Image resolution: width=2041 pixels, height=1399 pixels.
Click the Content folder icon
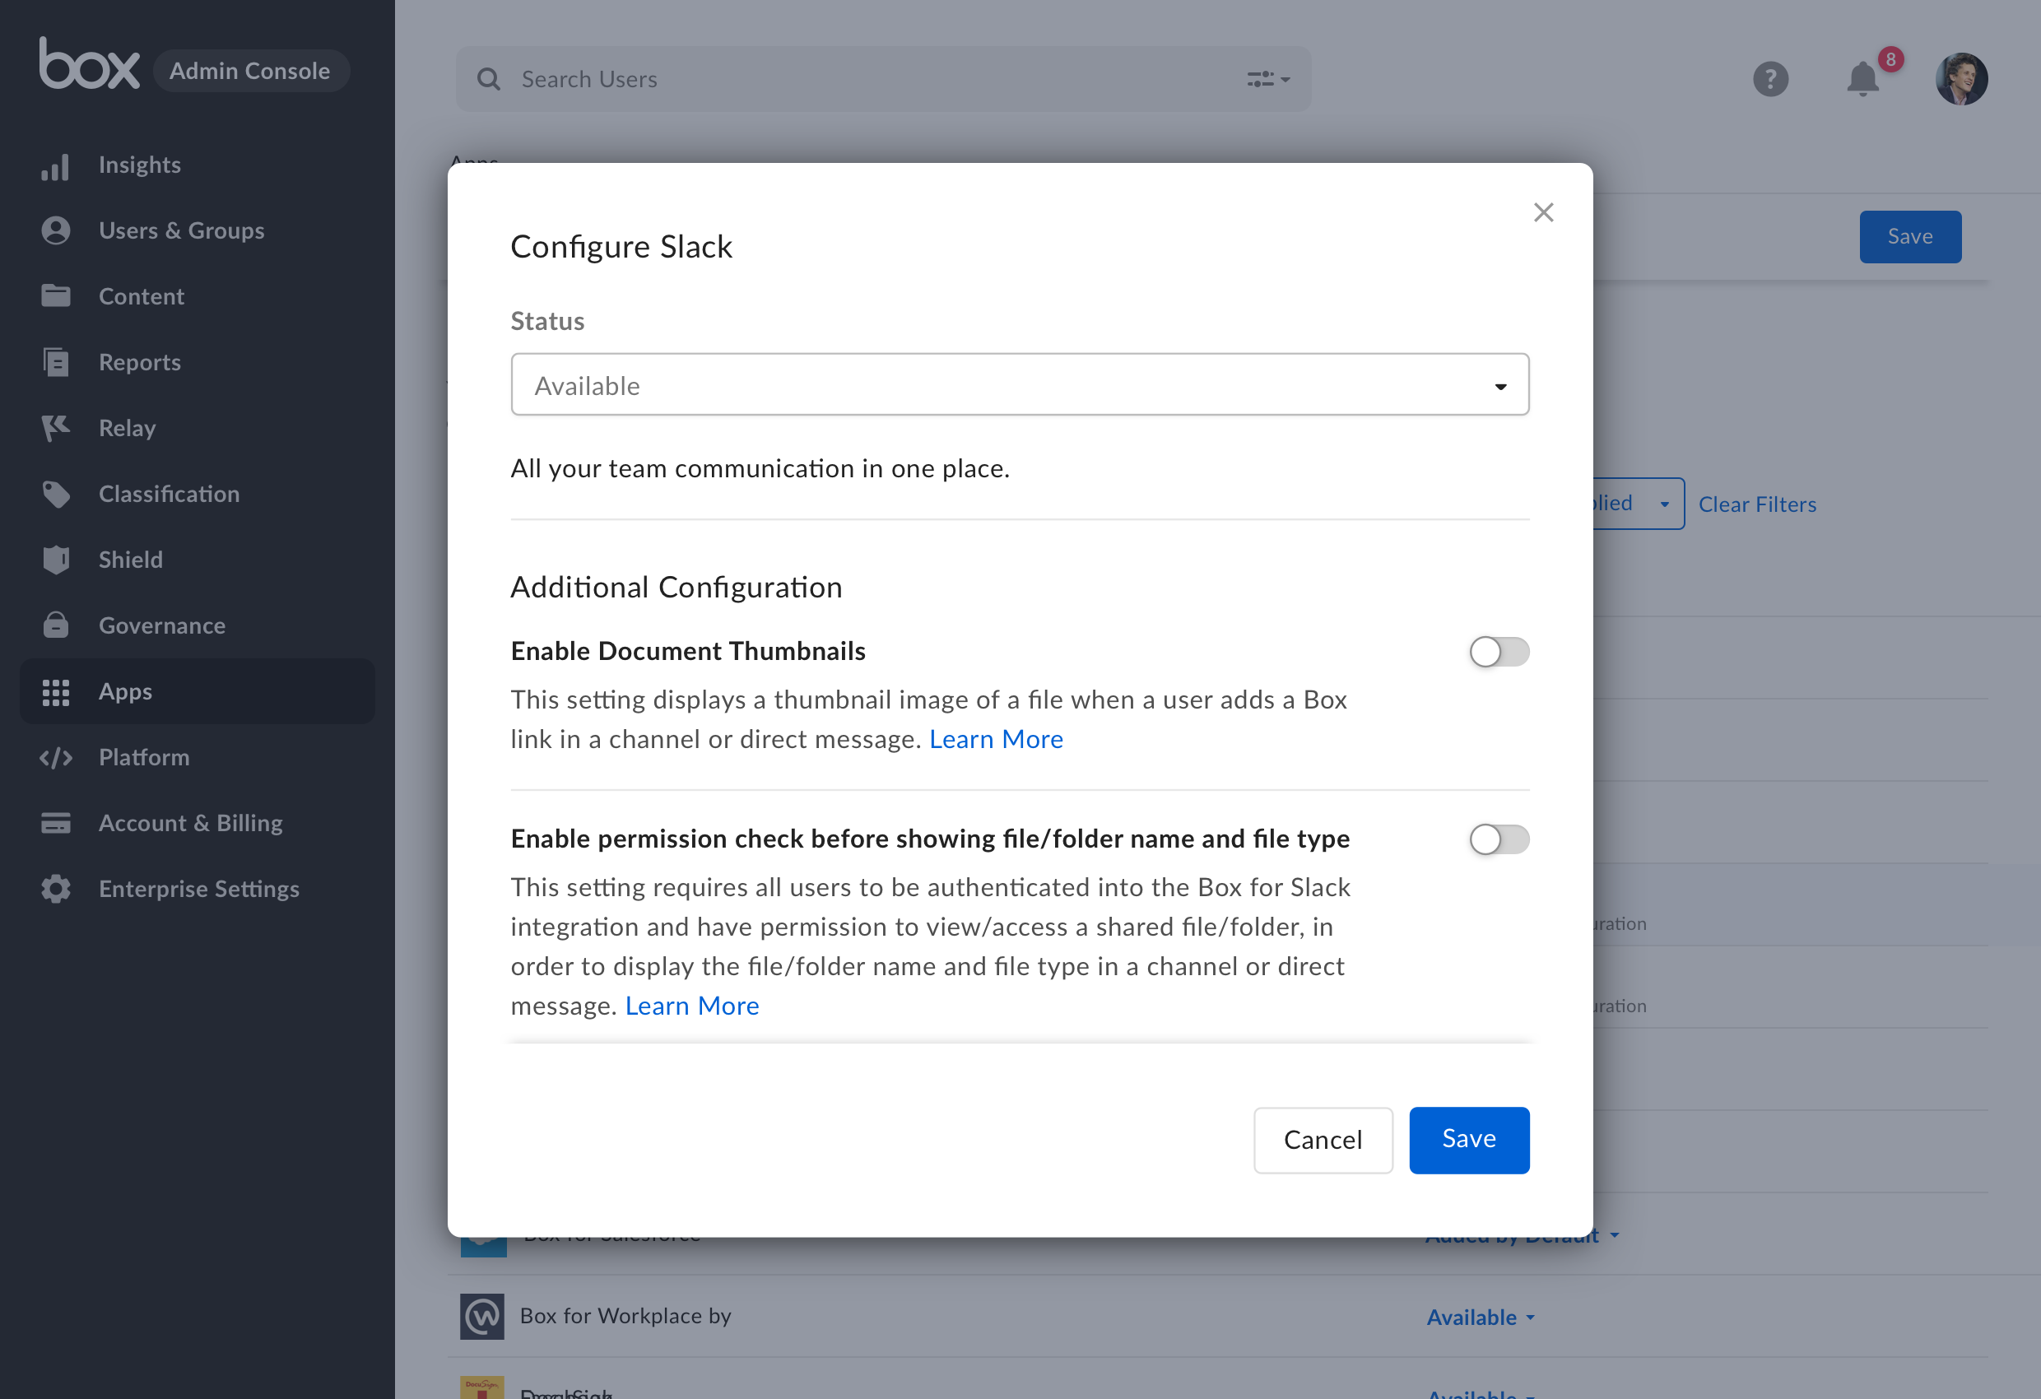[x=55, y=296]
